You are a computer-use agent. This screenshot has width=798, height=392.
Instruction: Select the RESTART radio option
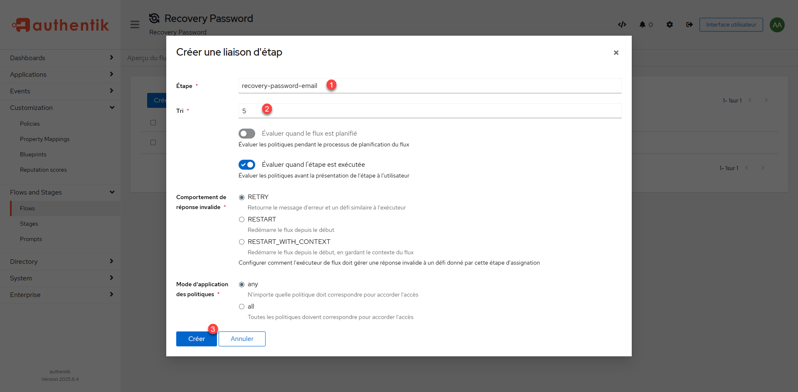point(241,219)
